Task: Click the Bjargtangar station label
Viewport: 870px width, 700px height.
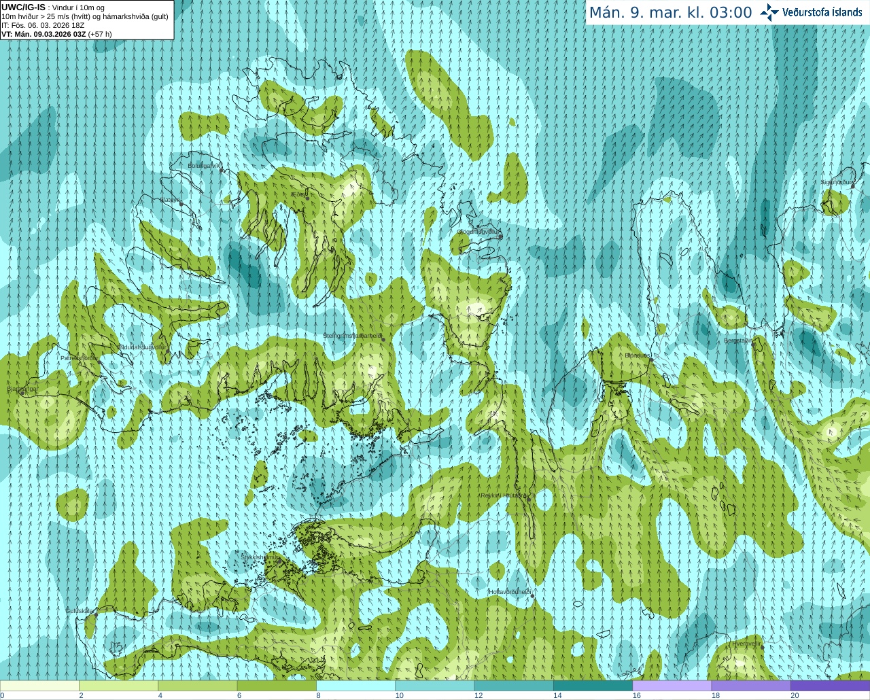Action: pos(22,389)
